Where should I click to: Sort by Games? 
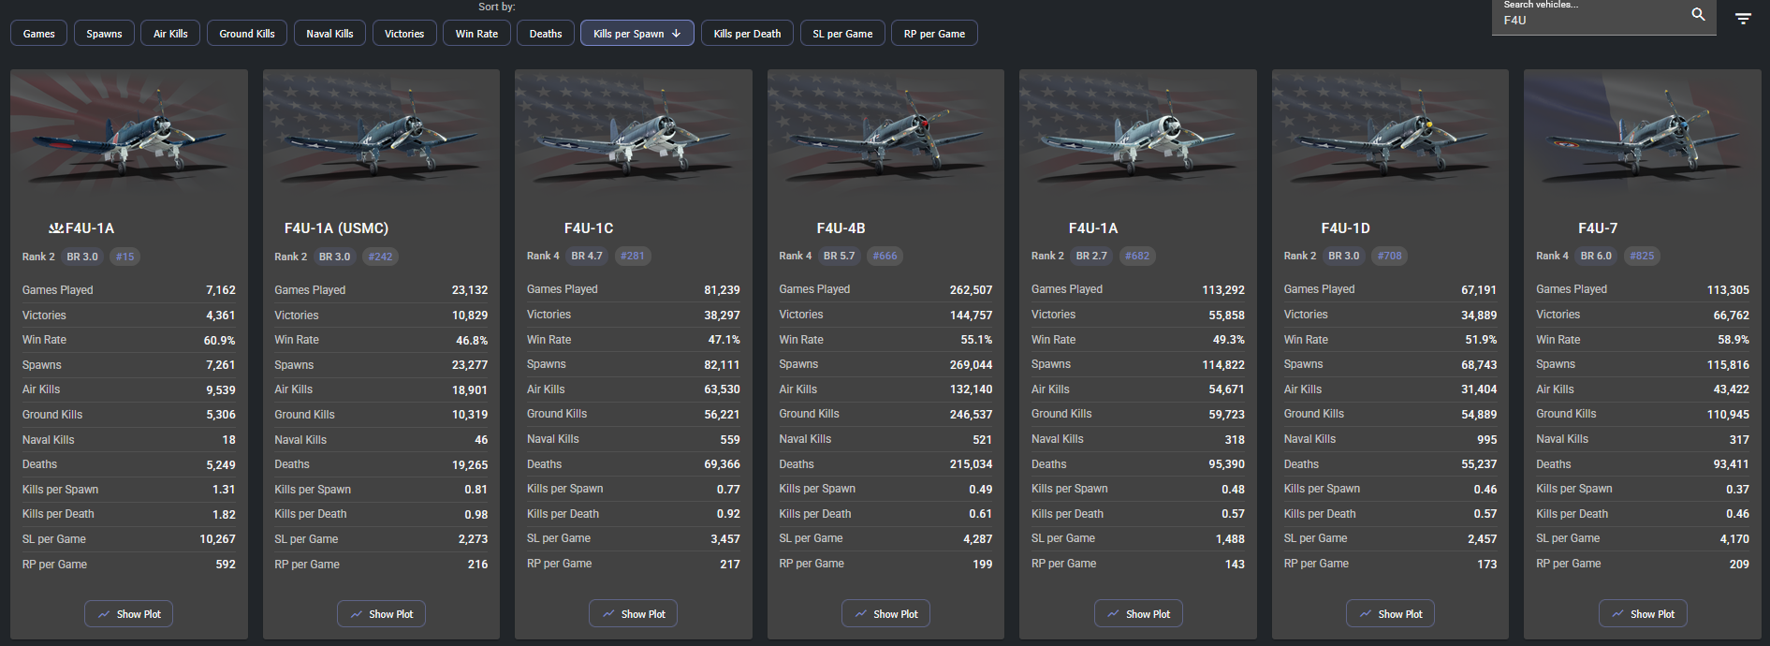(39, 34)
